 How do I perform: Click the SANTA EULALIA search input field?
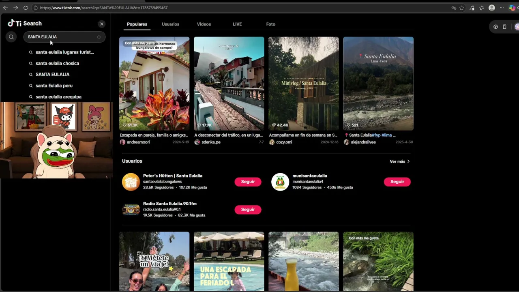tap(64, 37)
